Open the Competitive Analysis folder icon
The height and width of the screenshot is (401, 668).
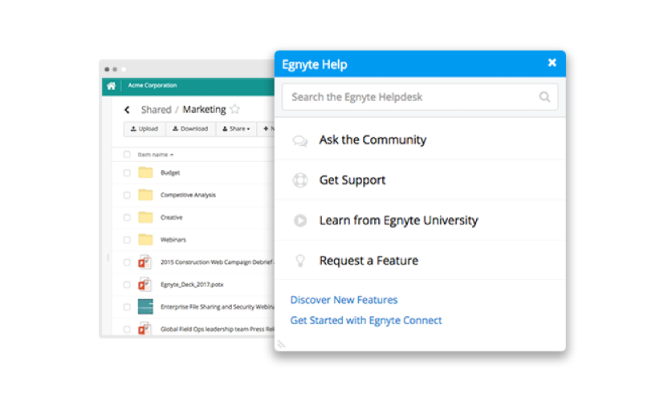145,195
